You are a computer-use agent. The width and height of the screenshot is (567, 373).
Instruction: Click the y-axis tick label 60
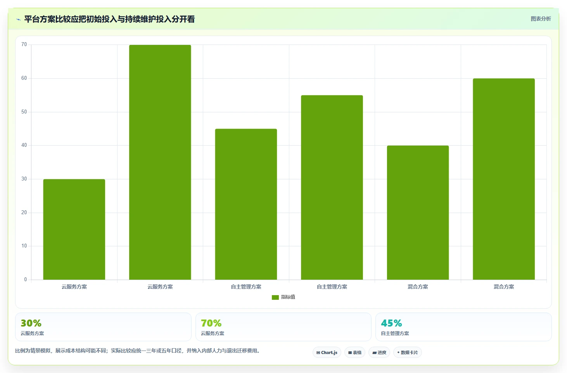(x=24, y=78)
